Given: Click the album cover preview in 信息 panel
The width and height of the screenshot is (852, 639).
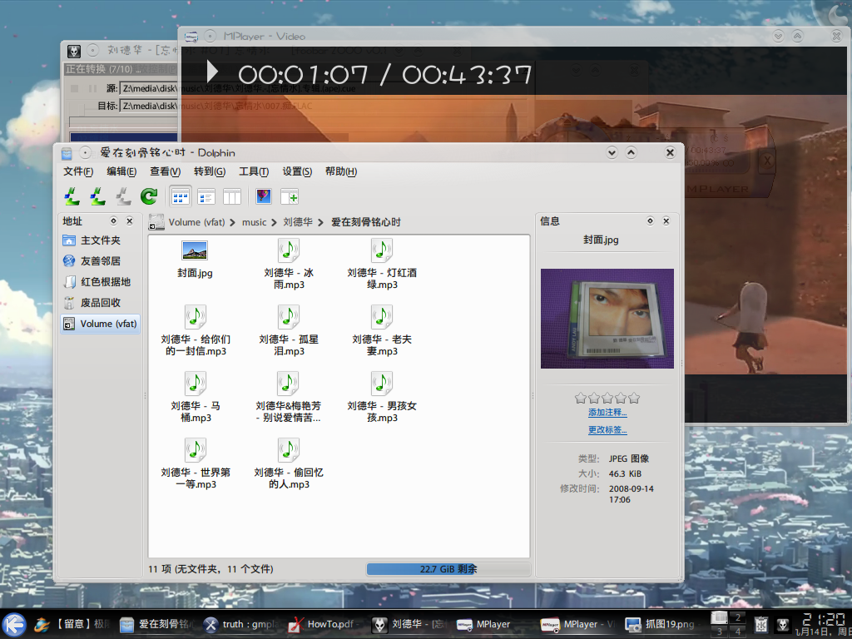Looking at the screenshot, I should [x=607, y=319].
